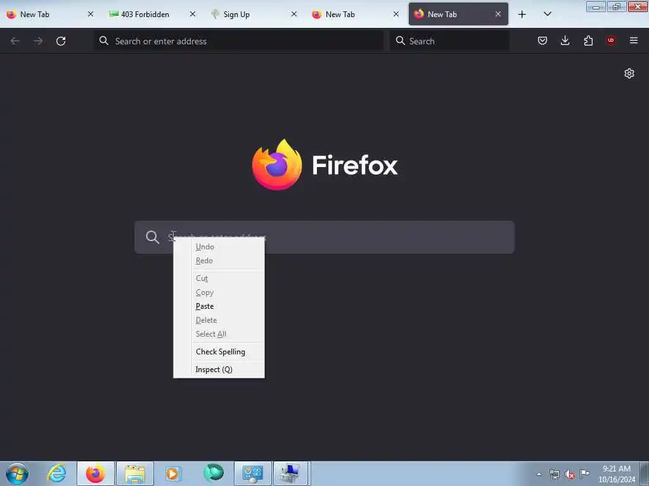Click the magnifier icon in page search box
The width and height of the screenshot is (649, 486).
tap(152, 237)
